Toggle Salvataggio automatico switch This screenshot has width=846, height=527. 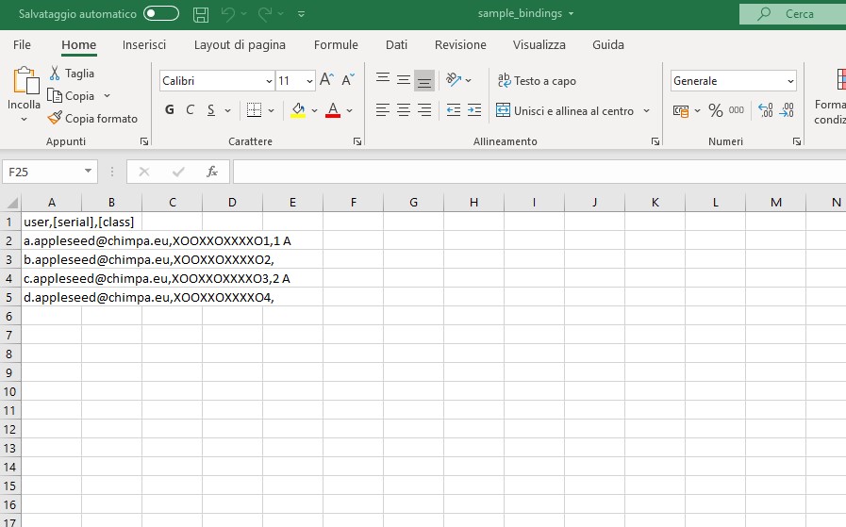[160, 13]
